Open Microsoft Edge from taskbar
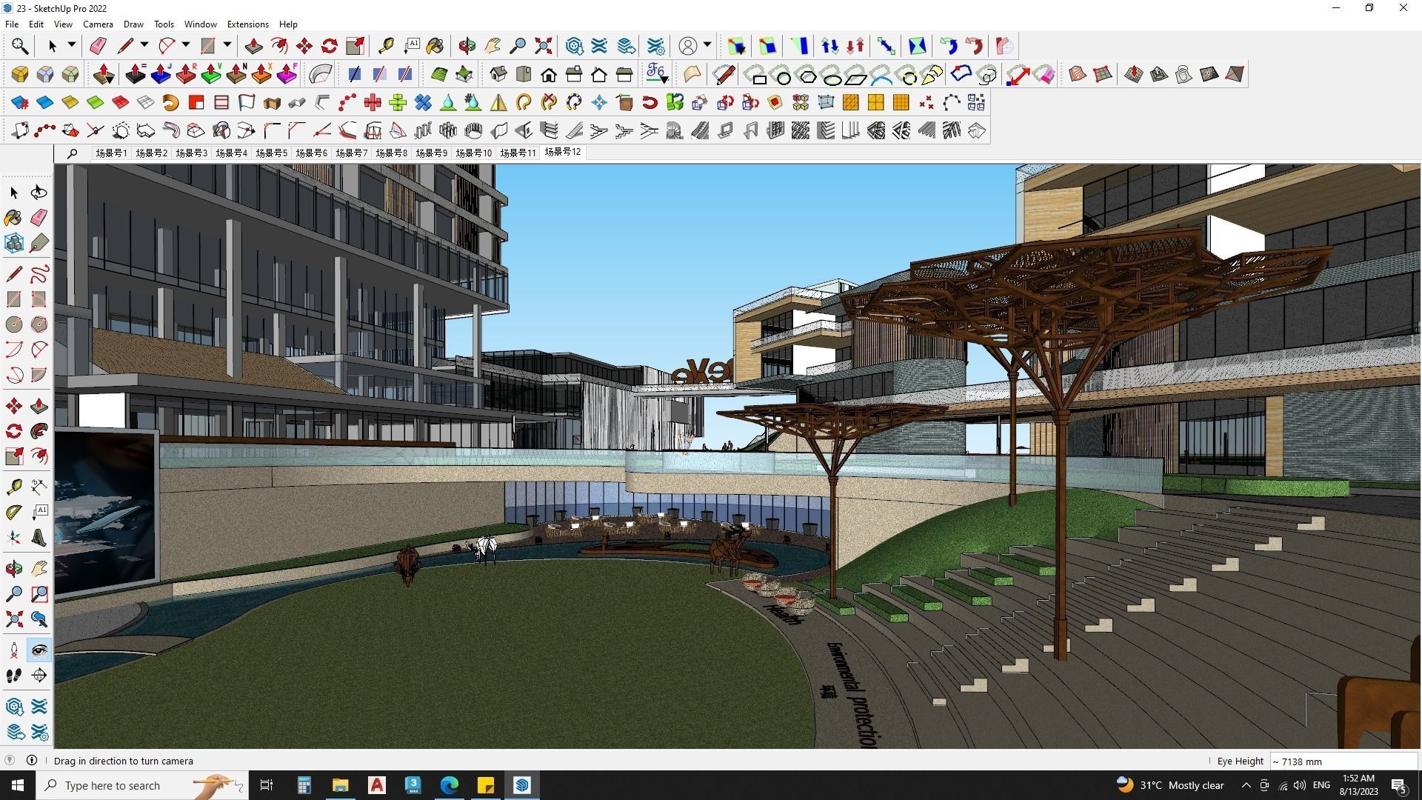This screenshot has height=800, width=1422. pos(450,785)
